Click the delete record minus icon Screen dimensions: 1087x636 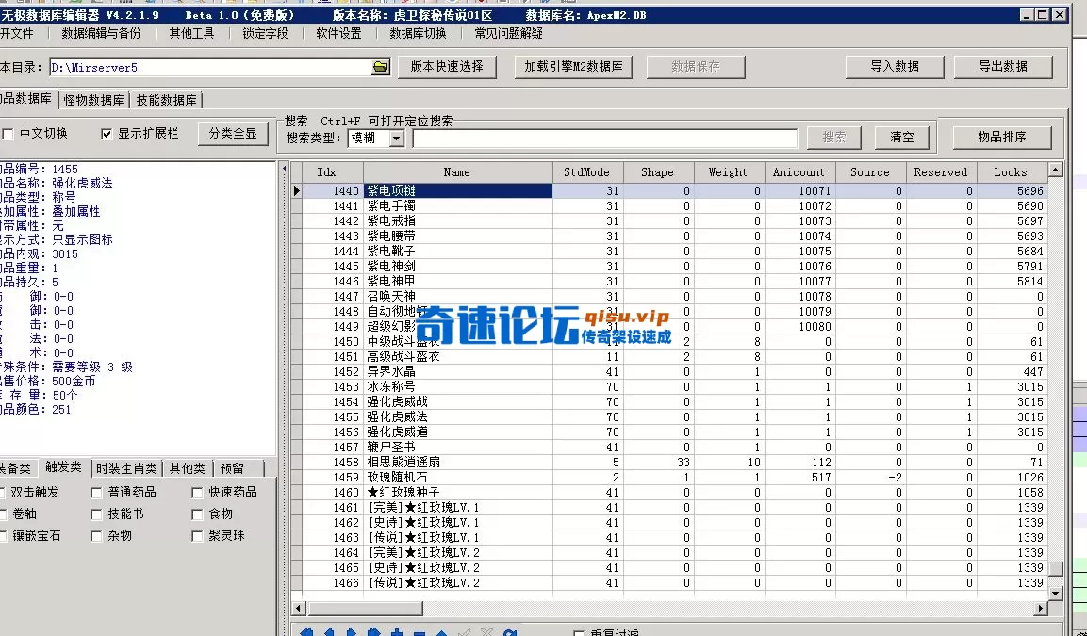pos(420,631)
